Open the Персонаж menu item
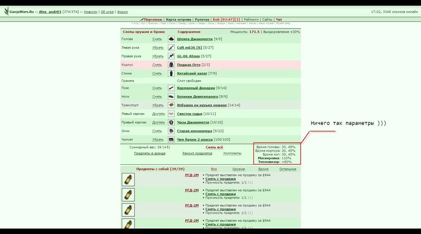Viewport: 421px width, 234px height. (153, 19)
